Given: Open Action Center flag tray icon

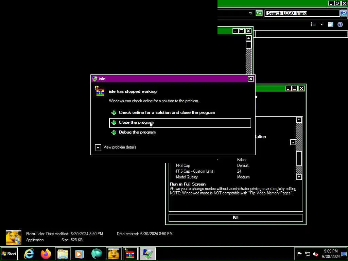Looking at the screenshot, I should (299, 254).
